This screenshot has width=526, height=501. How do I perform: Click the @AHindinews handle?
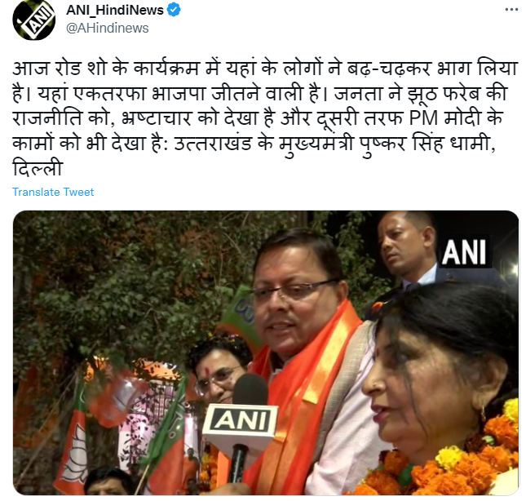(108, 29)
